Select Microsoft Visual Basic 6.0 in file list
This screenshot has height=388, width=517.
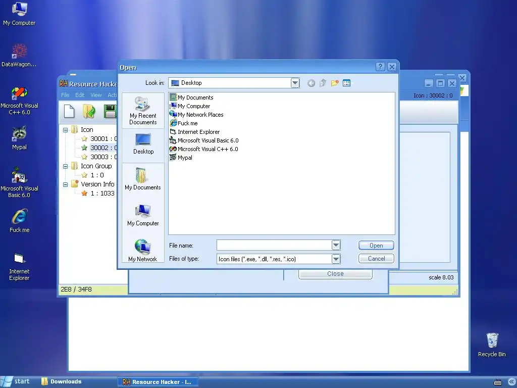click(x=204, y=140)
